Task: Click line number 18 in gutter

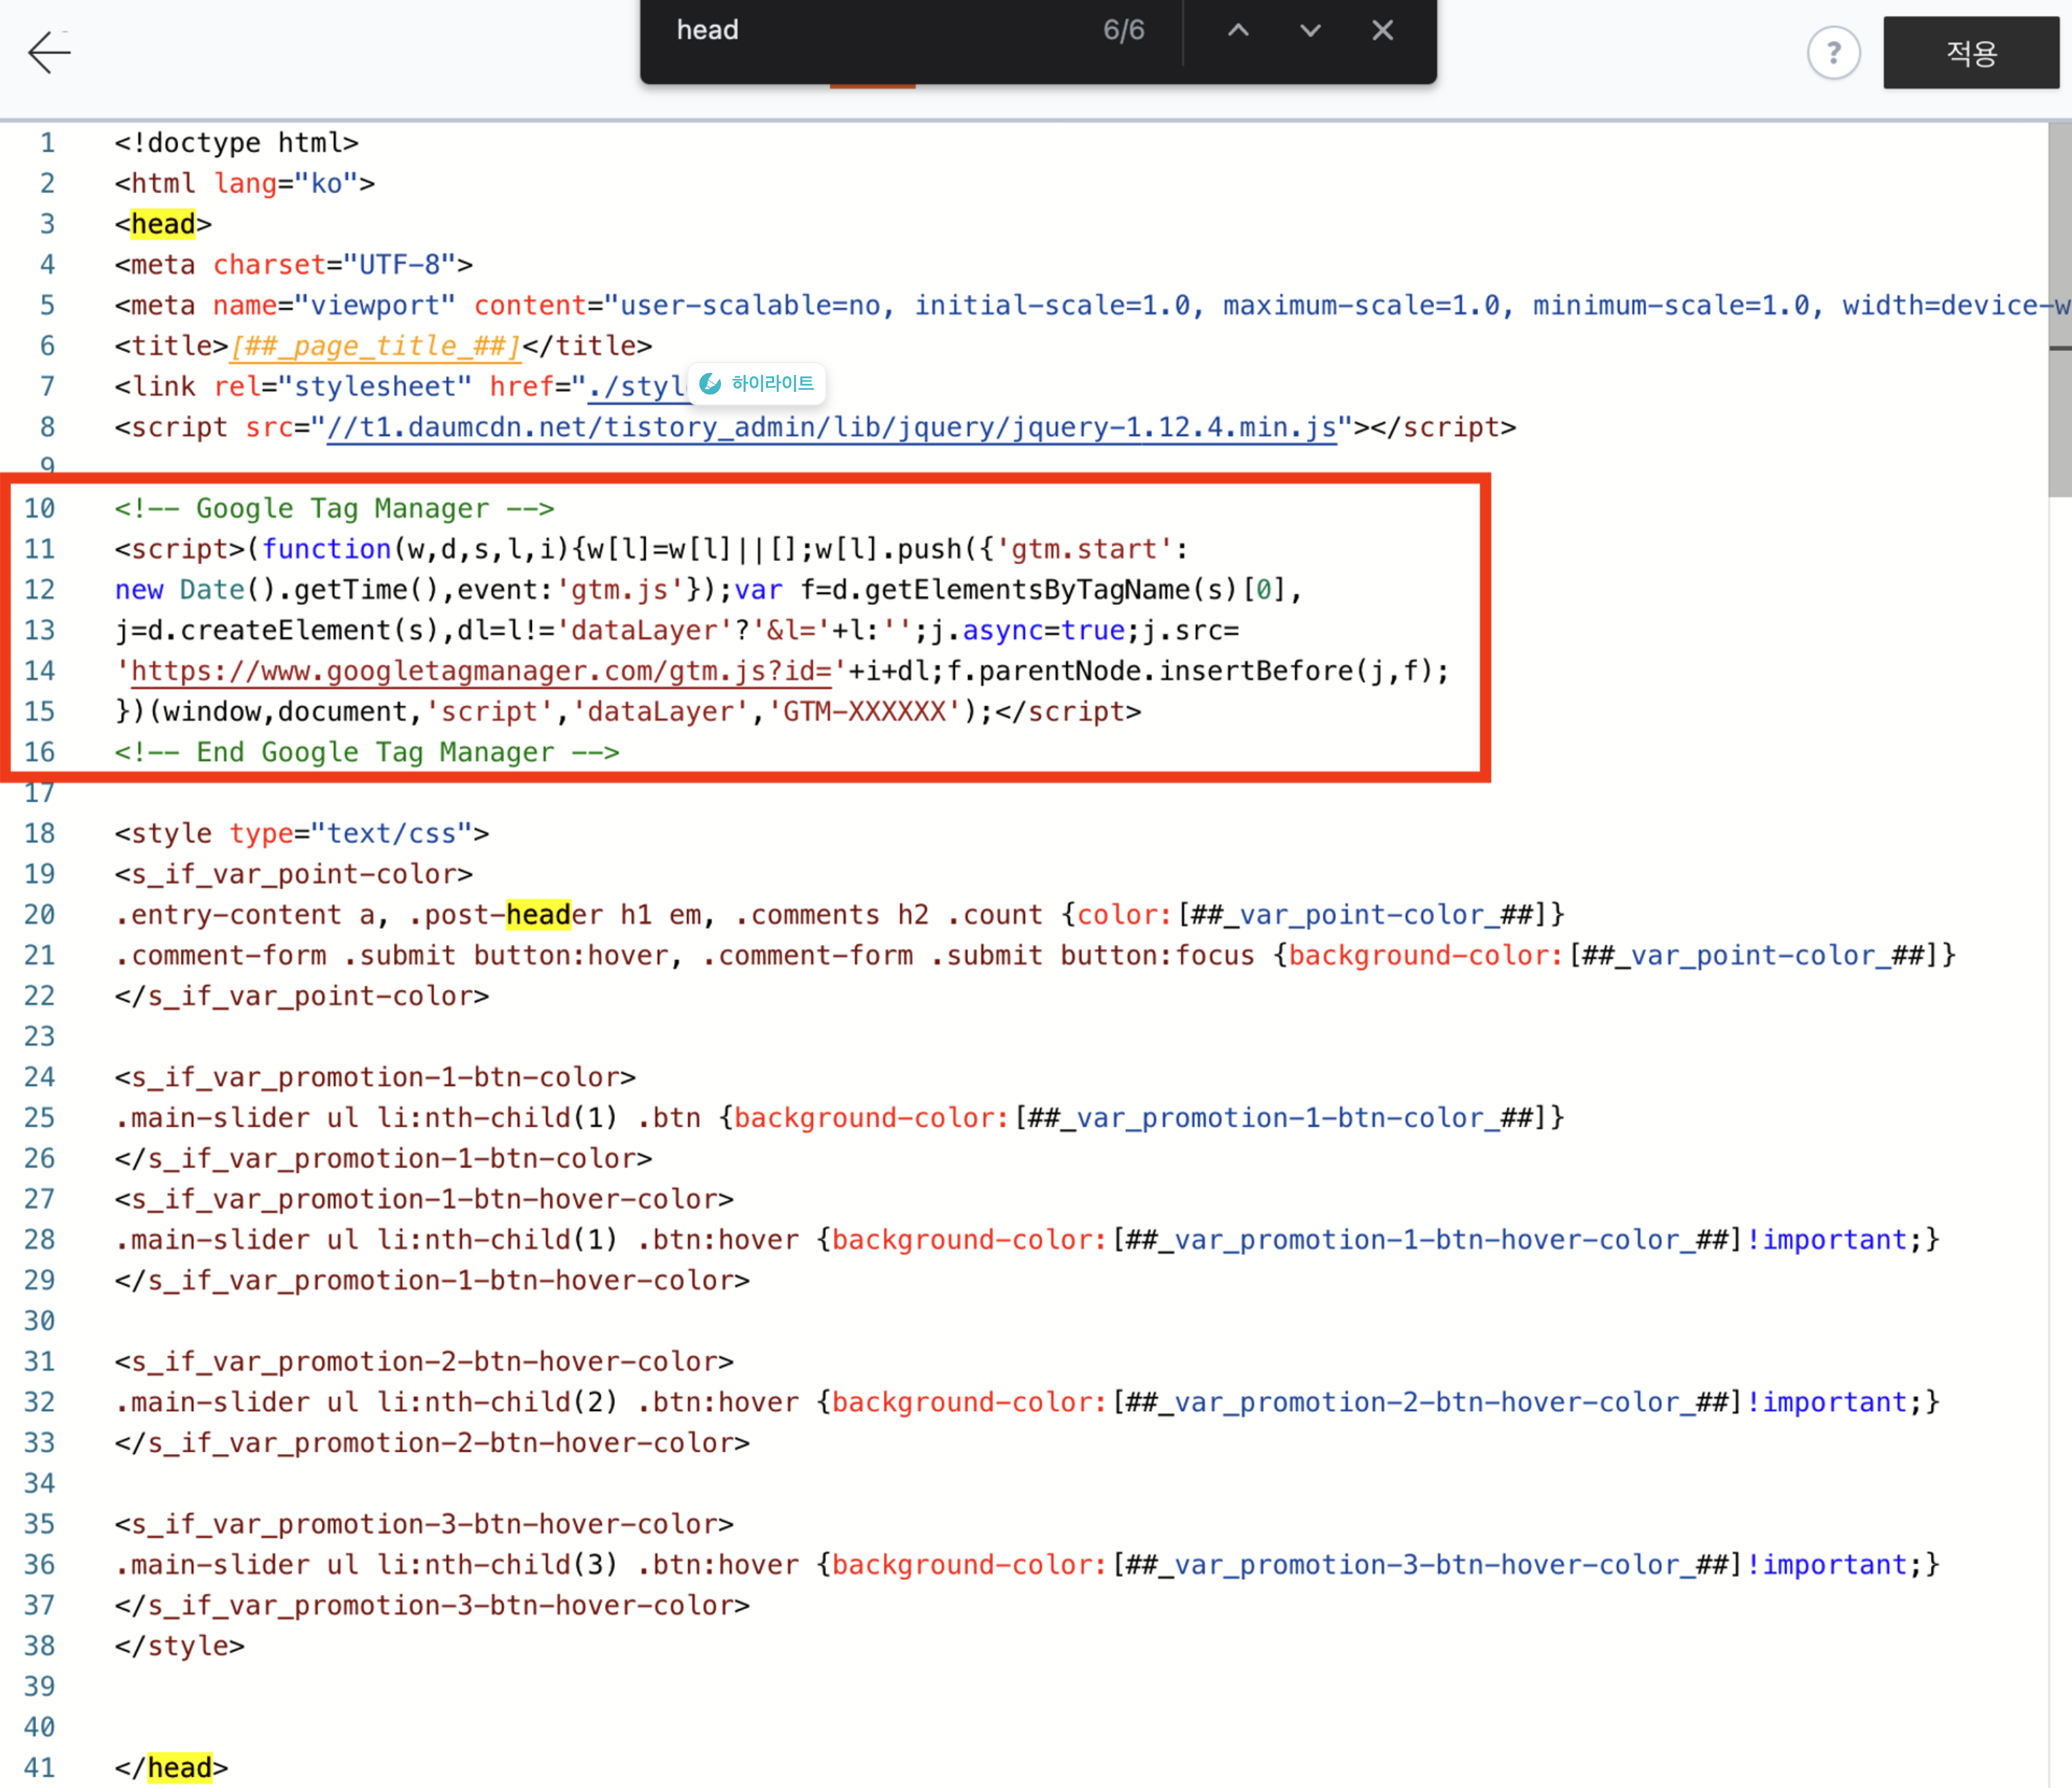Action: [40, 834]
